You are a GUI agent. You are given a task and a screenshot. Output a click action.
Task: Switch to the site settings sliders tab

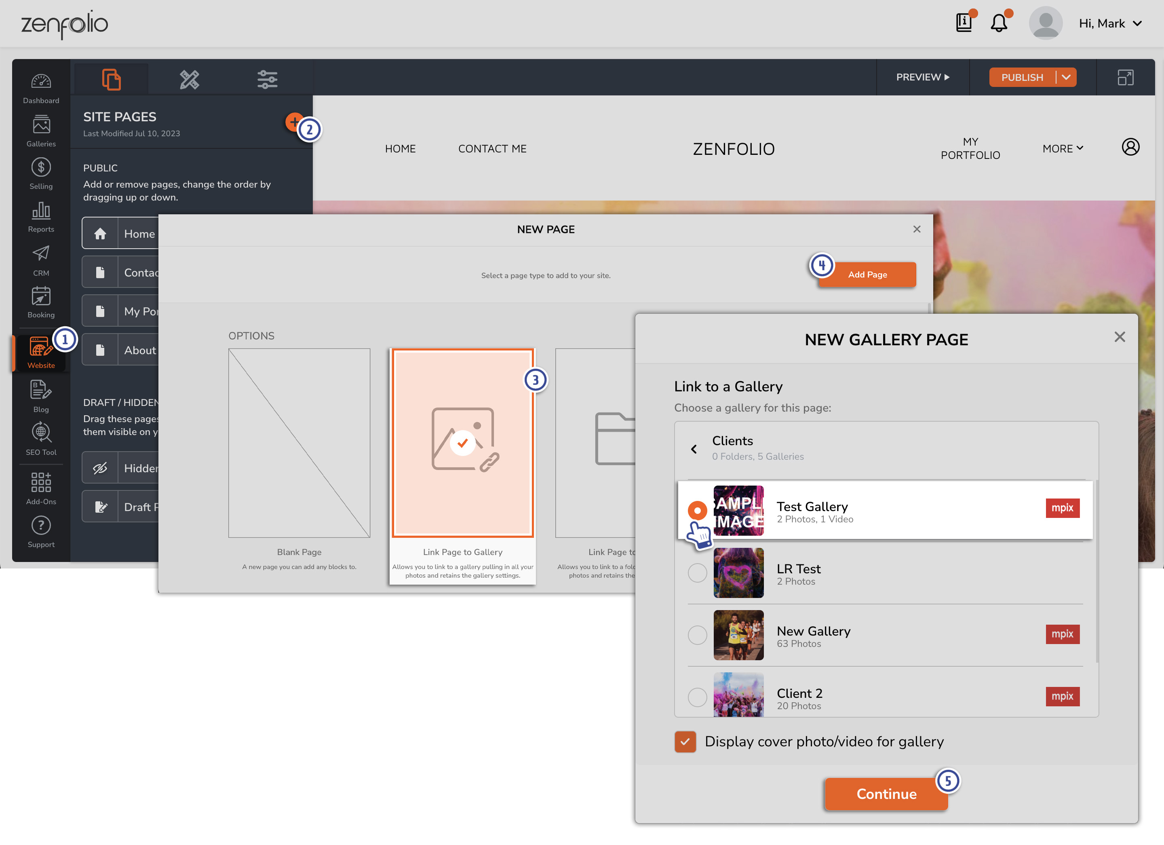point(268,79)
